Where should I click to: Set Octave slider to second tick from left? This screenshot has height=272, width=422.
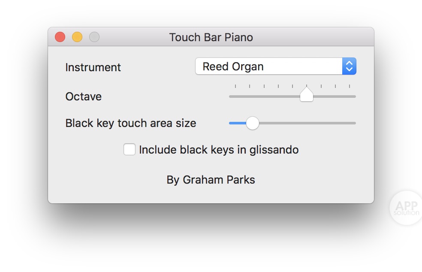(x=250, y=96)
